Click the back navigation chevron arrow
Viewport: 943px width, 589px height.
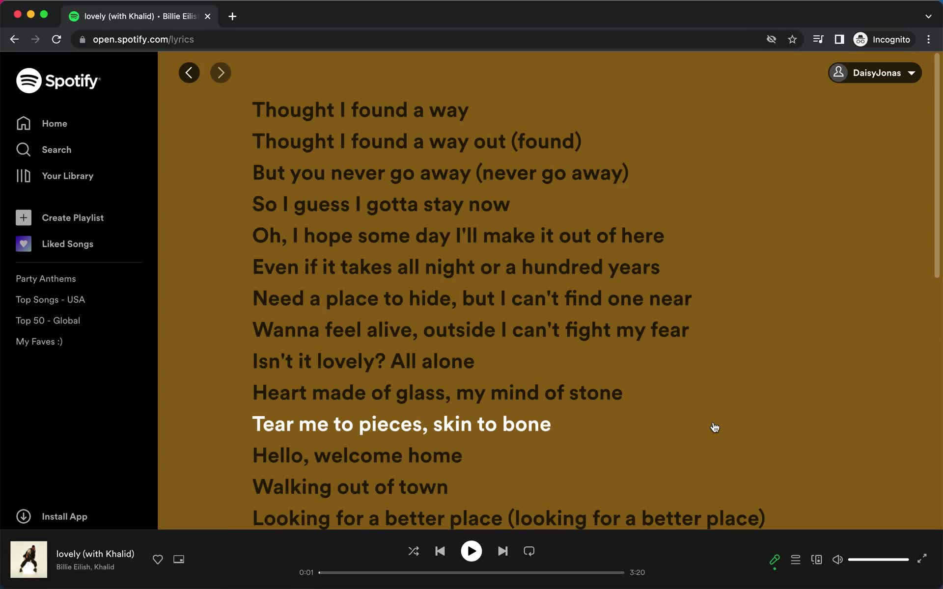[x=189, y=73]
